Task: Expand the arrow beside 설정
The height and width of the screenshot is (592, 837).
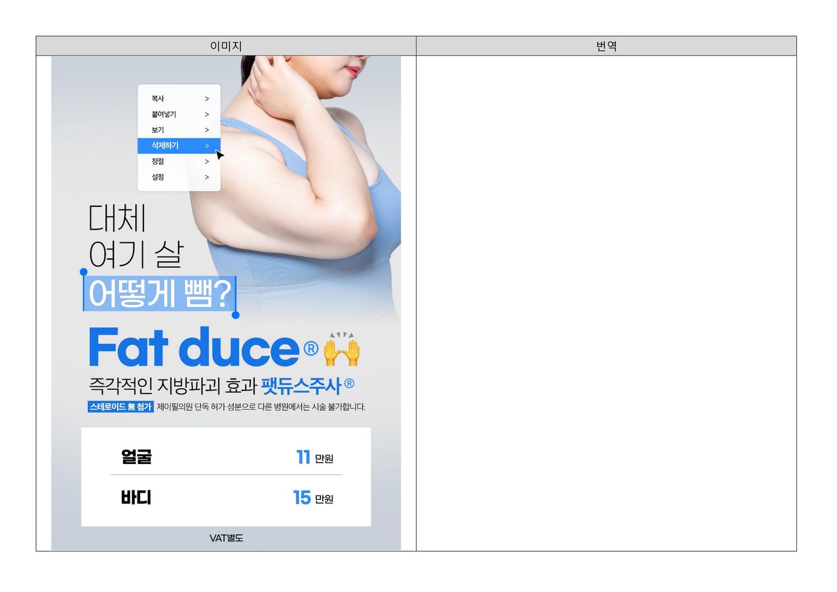Action: 207,177
